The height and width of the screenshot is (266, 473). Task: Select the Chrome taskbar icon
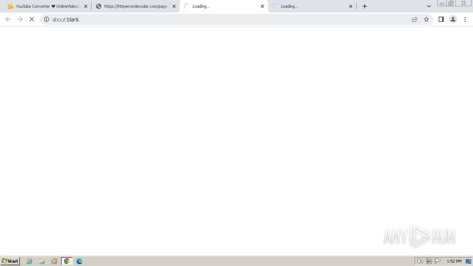point(67,261)
